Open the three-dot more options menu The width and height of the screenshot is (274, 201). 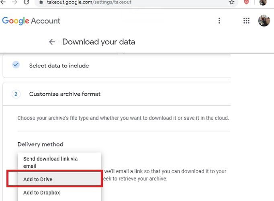pos(219,21)
